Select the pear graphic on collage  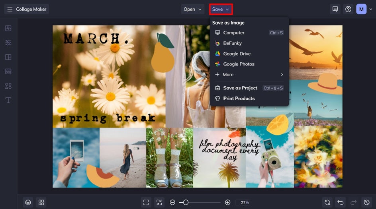(163, 53)
